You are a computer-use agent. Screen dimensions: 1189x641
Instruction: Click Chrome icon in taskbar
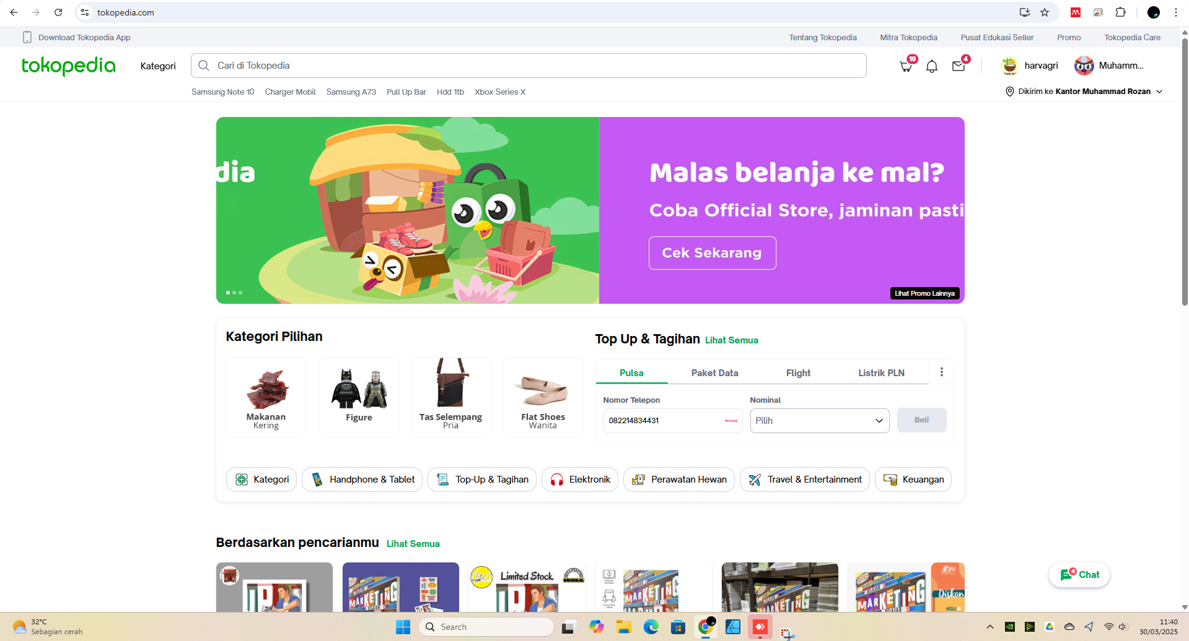[706, 627]
